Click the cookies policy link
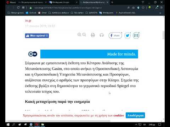 [x=119, y=115]
